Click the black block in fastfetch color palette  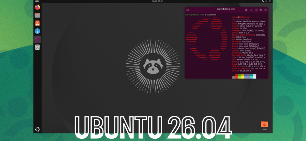(233, 75)
